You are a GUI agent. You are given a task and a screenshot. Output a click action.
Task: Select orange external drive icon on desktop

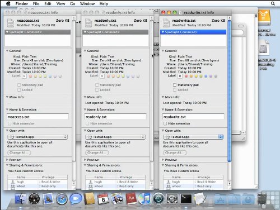pyautogui.click(x=264, y=17)
